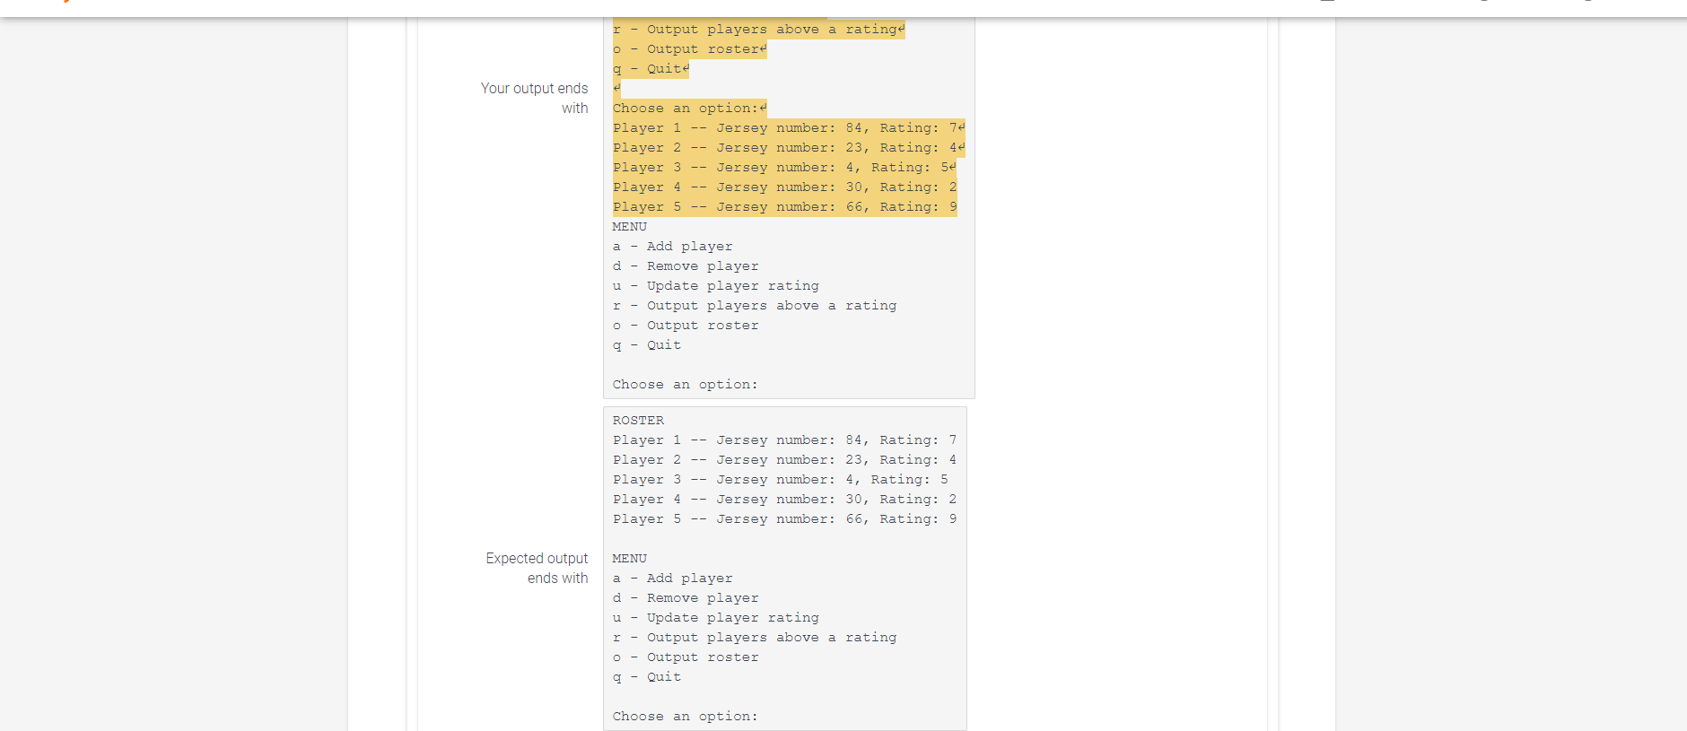
Task: Click final 'Choose an option:' in expected output
Action: (686, 717)
